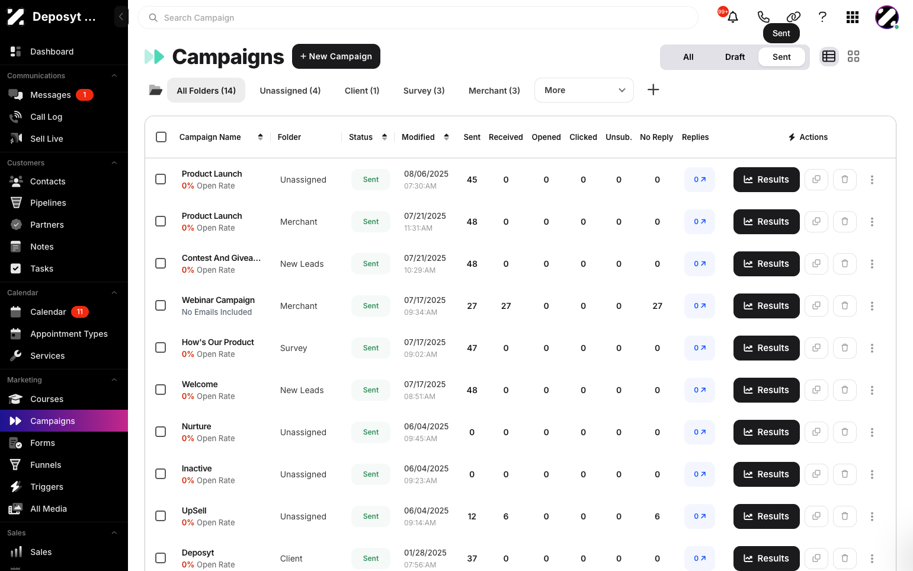The height and width of the screenshot is (571, 913).
Task: Open replies link for How's Our Product
Action: [700, 348]
